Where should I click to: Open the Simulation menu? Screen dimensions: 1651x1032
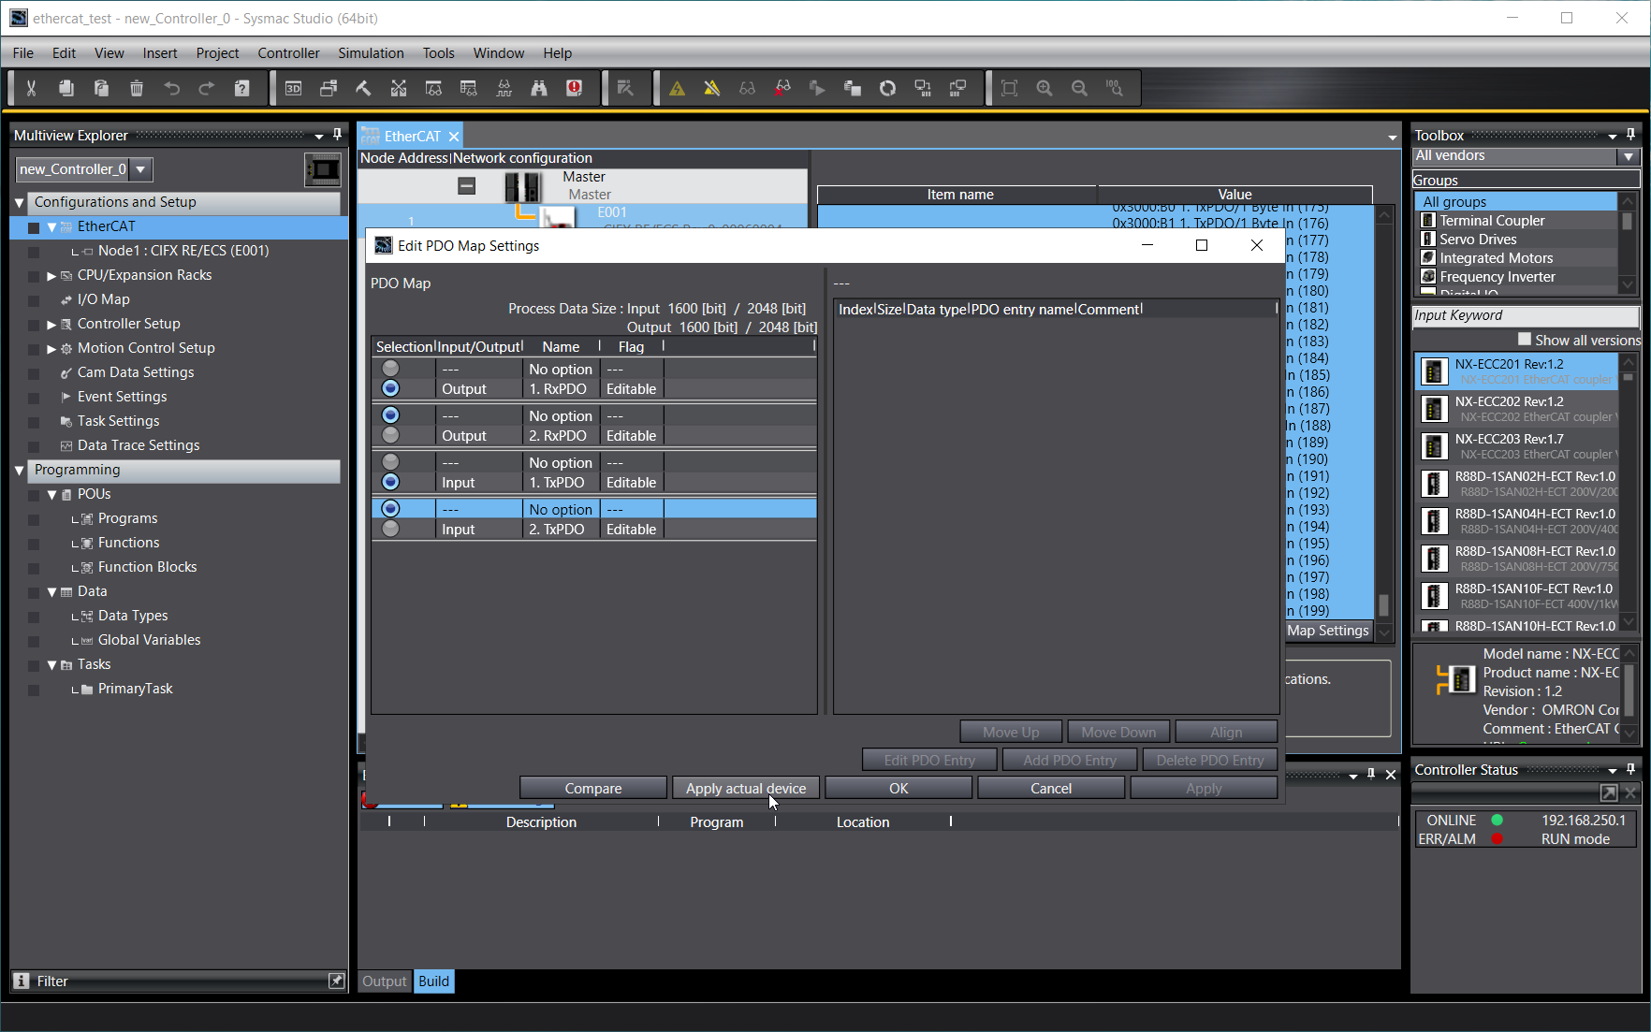point(371,53)
